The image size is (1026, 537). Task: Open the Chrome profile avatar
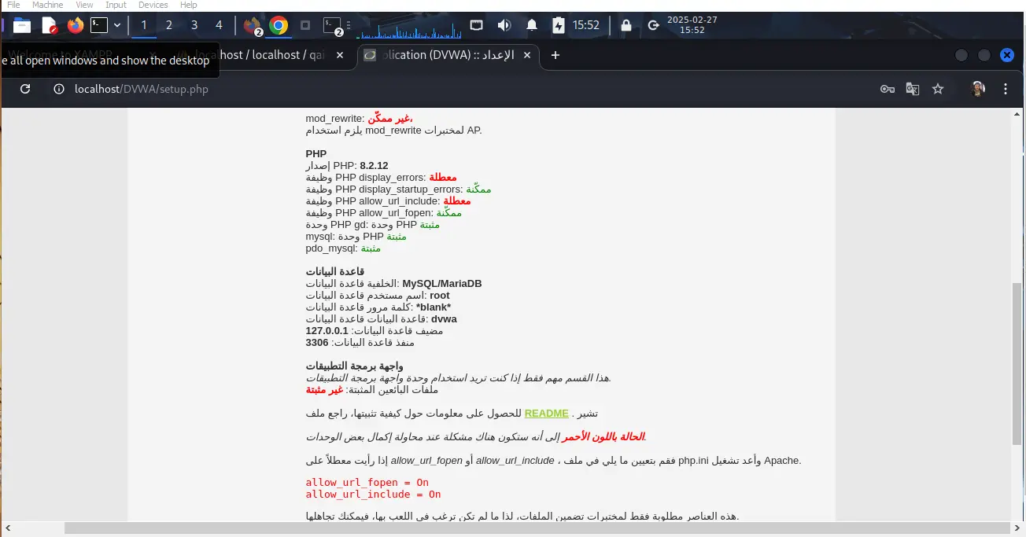[978, 89]
